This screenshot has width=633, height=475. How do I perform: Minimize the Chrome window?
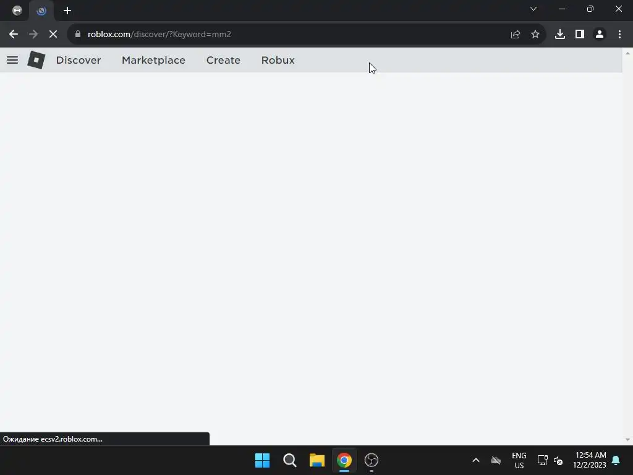coord(562,9)
